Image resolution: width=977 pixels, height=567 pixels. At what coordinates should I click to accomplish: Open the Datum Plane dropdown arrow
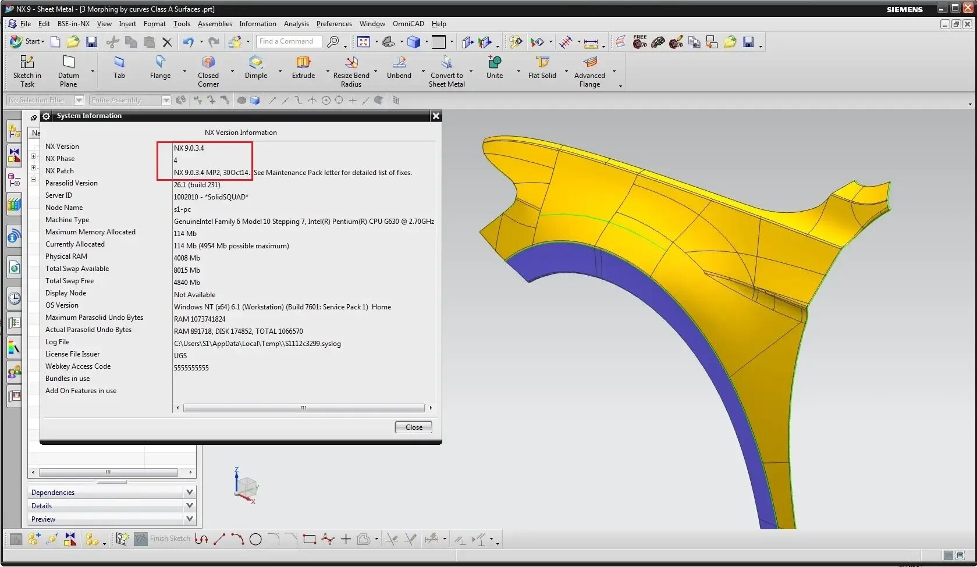(93, 72)
